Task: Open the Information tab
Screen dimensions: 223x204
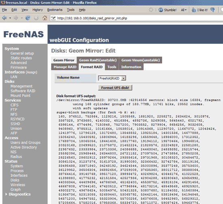Action: click(131, 67)
